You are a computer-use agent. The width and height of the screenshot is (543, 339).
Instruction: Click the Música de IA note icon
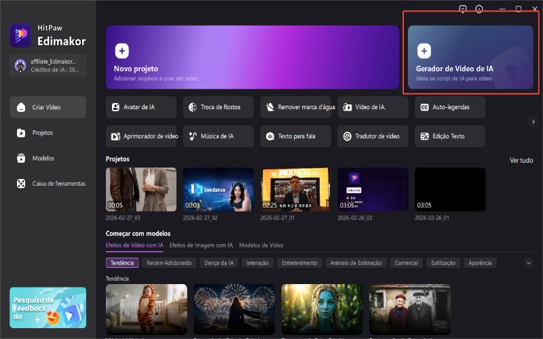pyautogui.click(x=193, y=136)
